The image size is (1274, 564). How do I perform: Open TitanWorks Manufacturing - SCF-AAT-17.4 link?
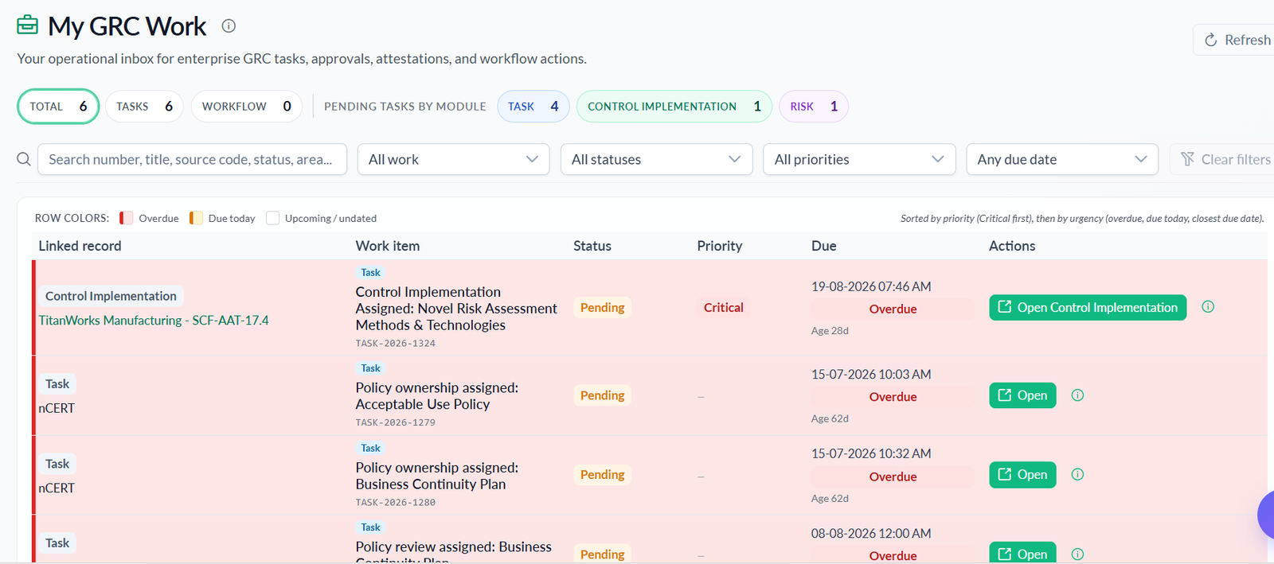coord(154,321)
